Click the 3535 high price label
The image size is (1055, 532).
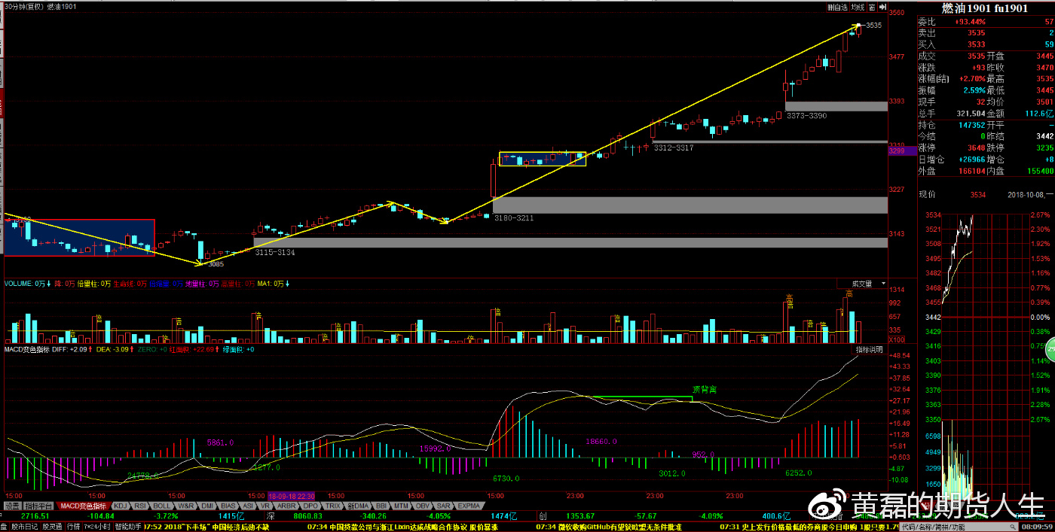point(873,26)
